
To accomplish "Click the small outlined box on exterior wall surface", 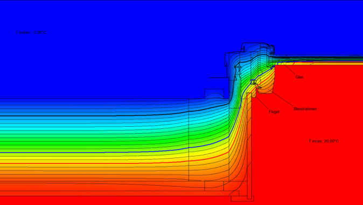I will coord(214,93).
